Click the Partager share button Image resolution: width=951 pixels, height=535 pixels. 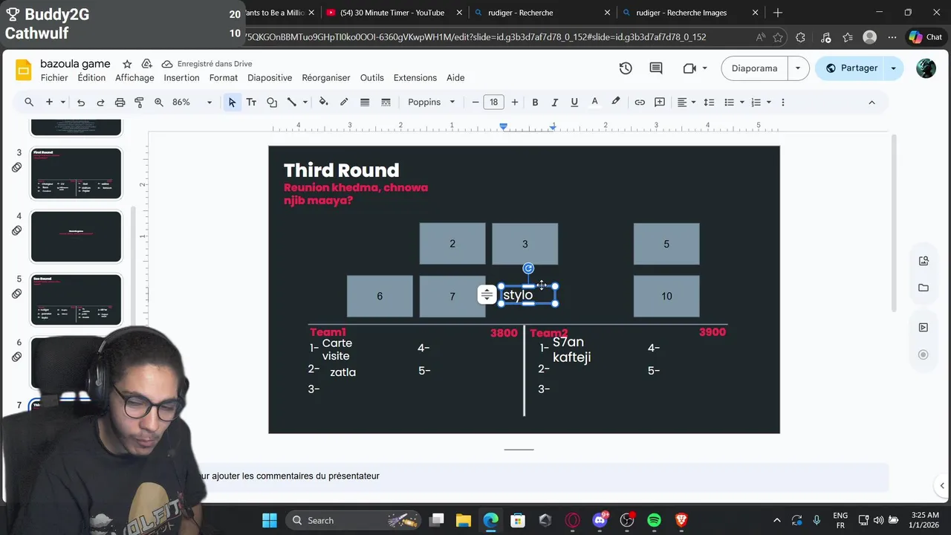(x=851, y=68)
